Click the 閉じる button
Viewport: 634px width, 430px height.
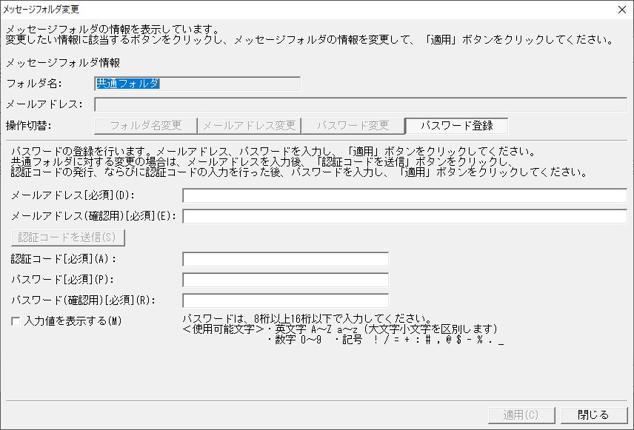tap(593, 414)
